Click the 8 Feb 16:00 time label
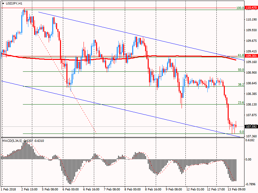 coord(153,189)
